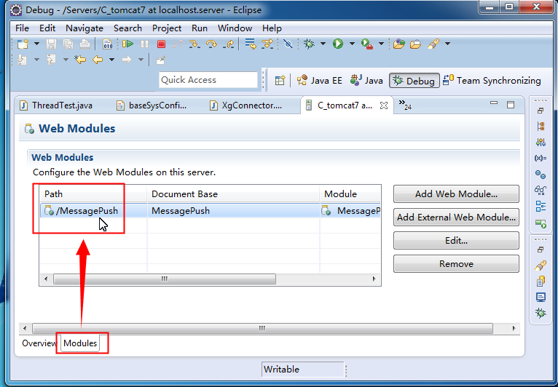Close the C_tomcat7 editor tab

384,105
